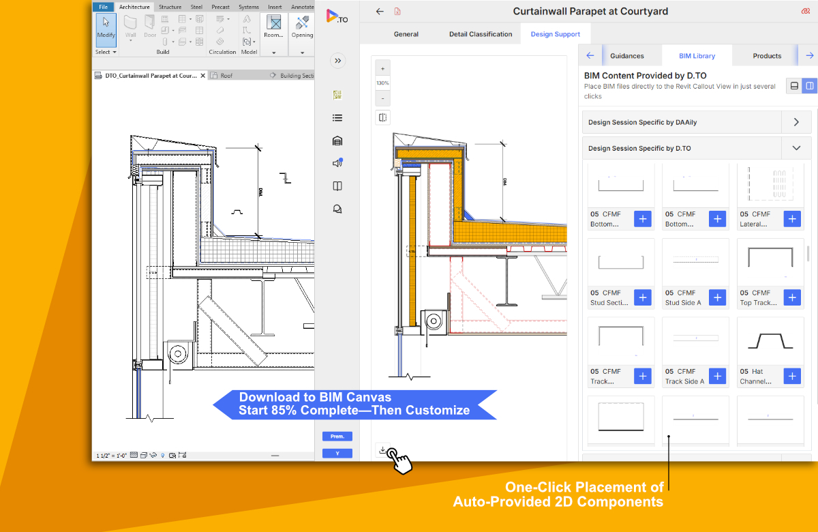Click the back arrow beside the title
The image size is (818, 532).
(x=380, y=12)
